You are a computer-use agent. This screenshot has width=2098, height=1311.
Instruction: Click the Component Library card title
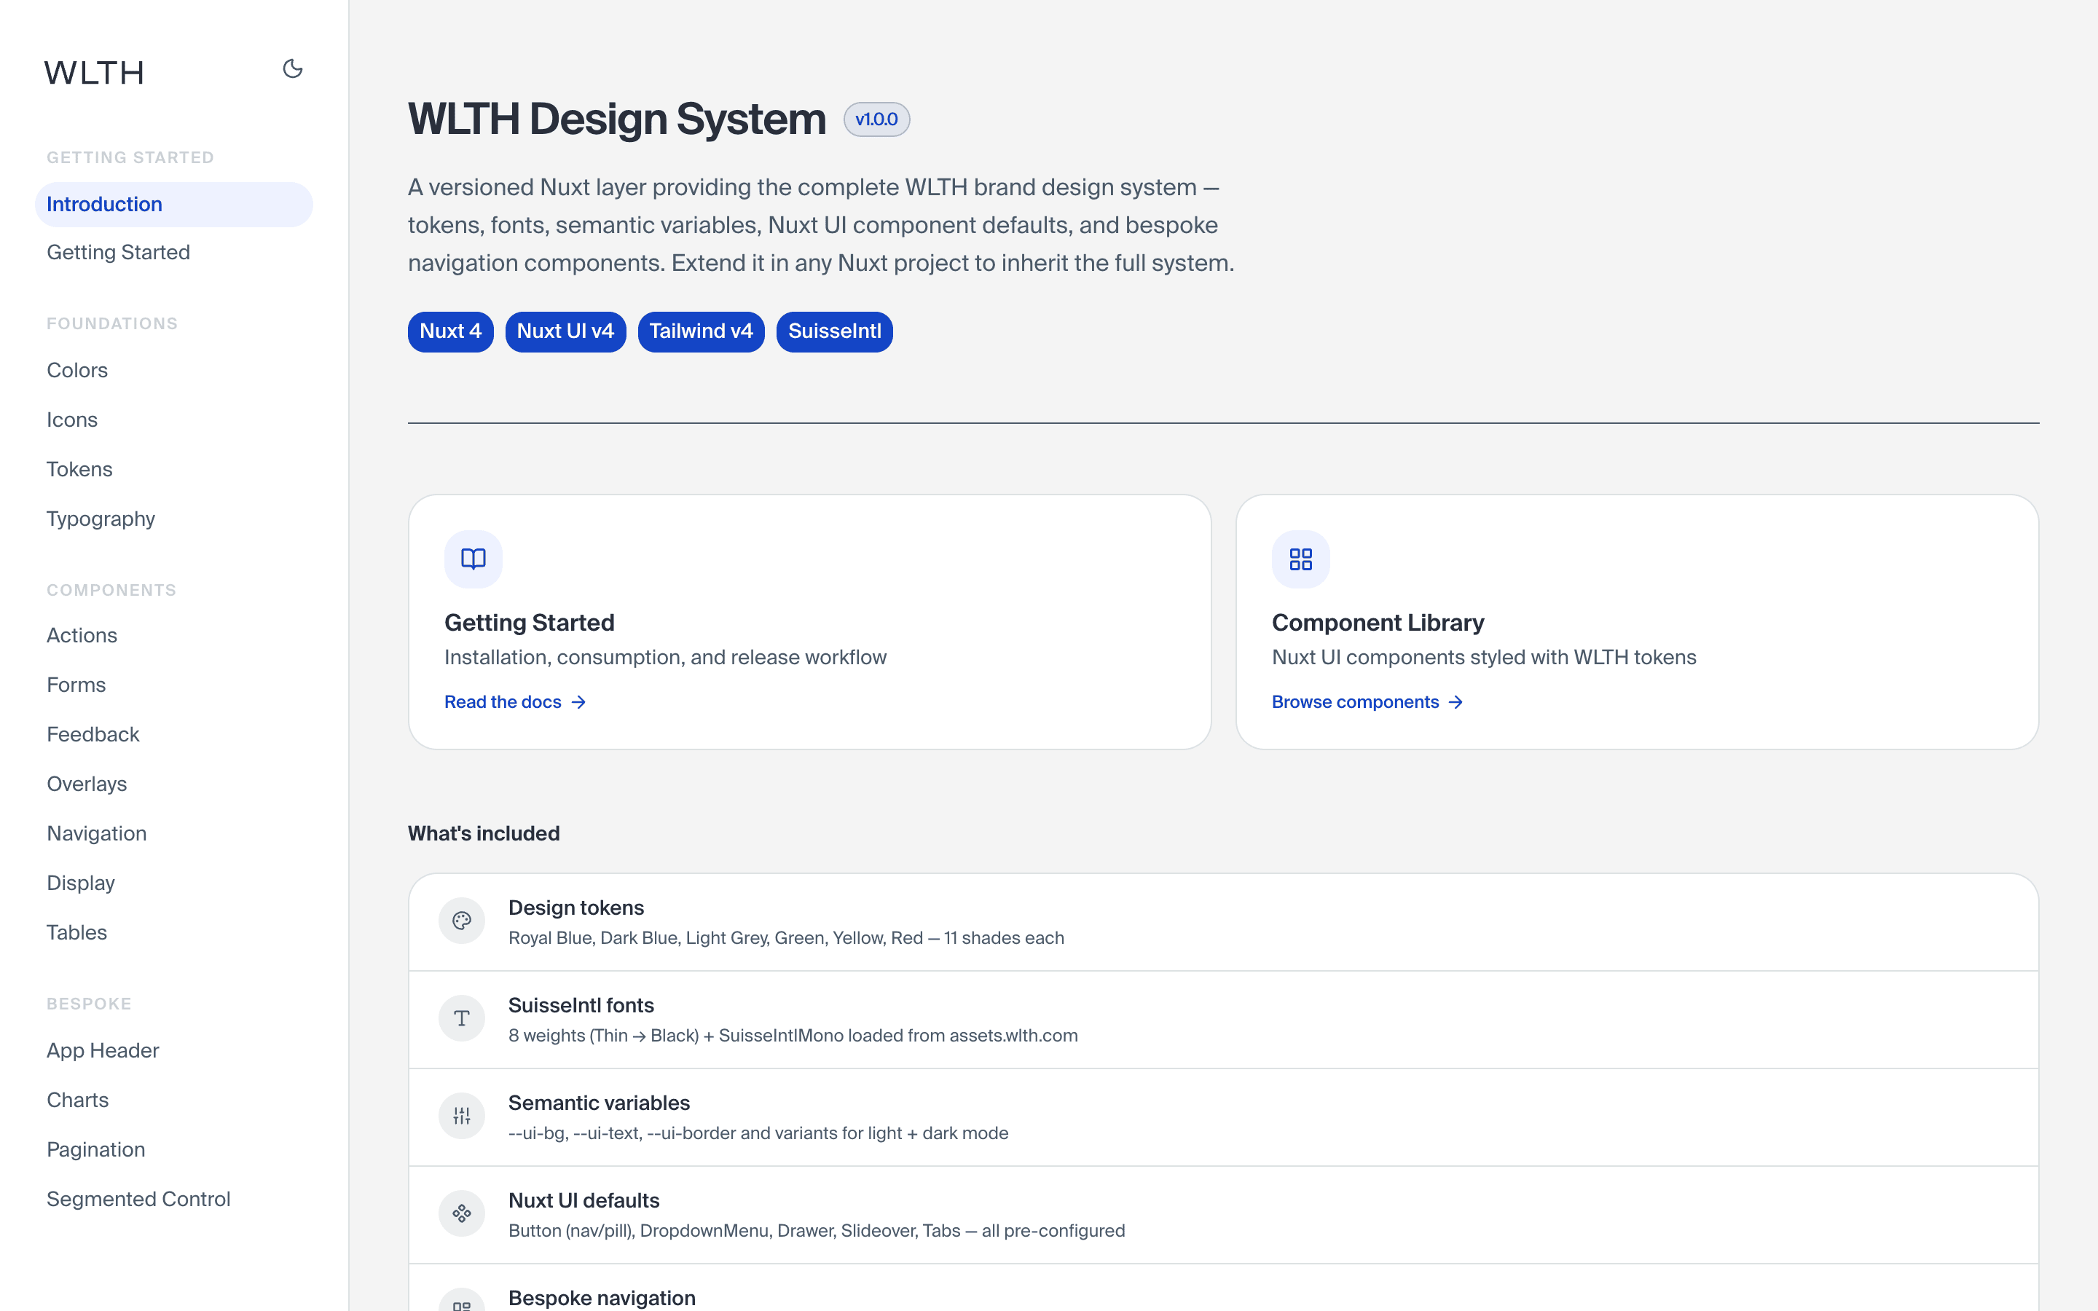[1378, 623]
